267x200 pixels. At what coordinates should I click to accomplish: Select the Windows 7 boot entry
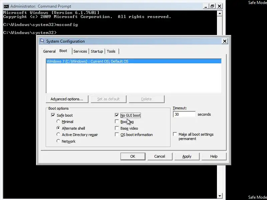tap(134, 61)
